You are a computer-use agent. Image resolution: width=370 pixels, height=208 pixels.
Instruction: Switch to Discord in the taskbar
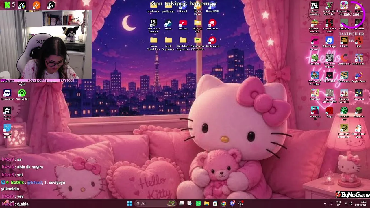pyautogui.click(x=232, y=203)
